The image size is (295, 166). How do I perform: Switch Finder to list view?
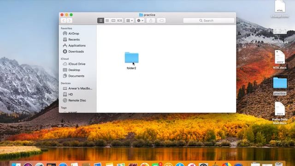(x=107, y=20)
